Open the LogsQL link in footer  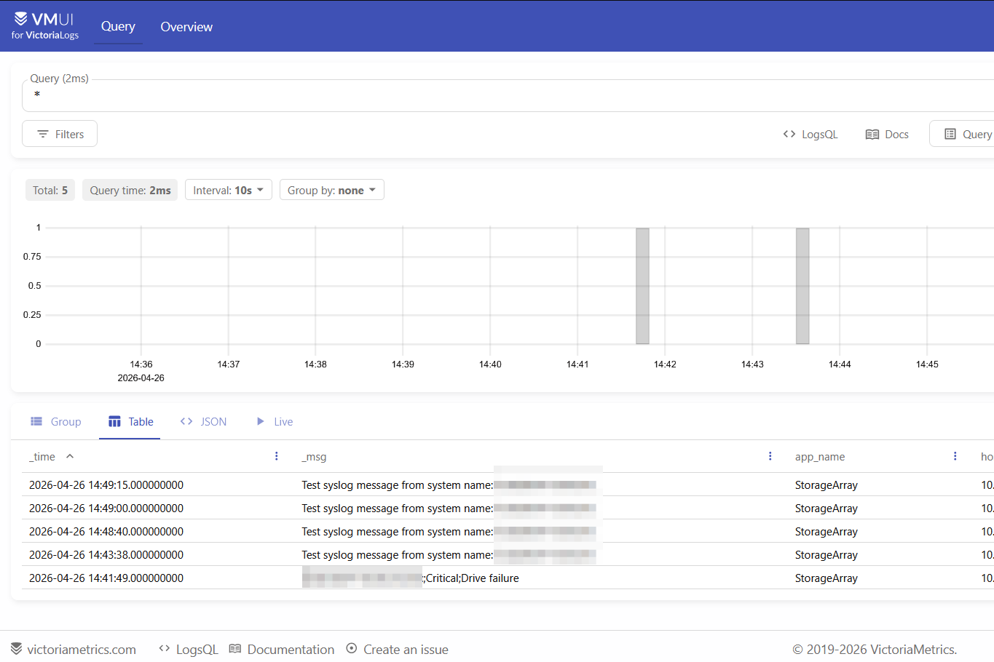[x=189, y=649]
